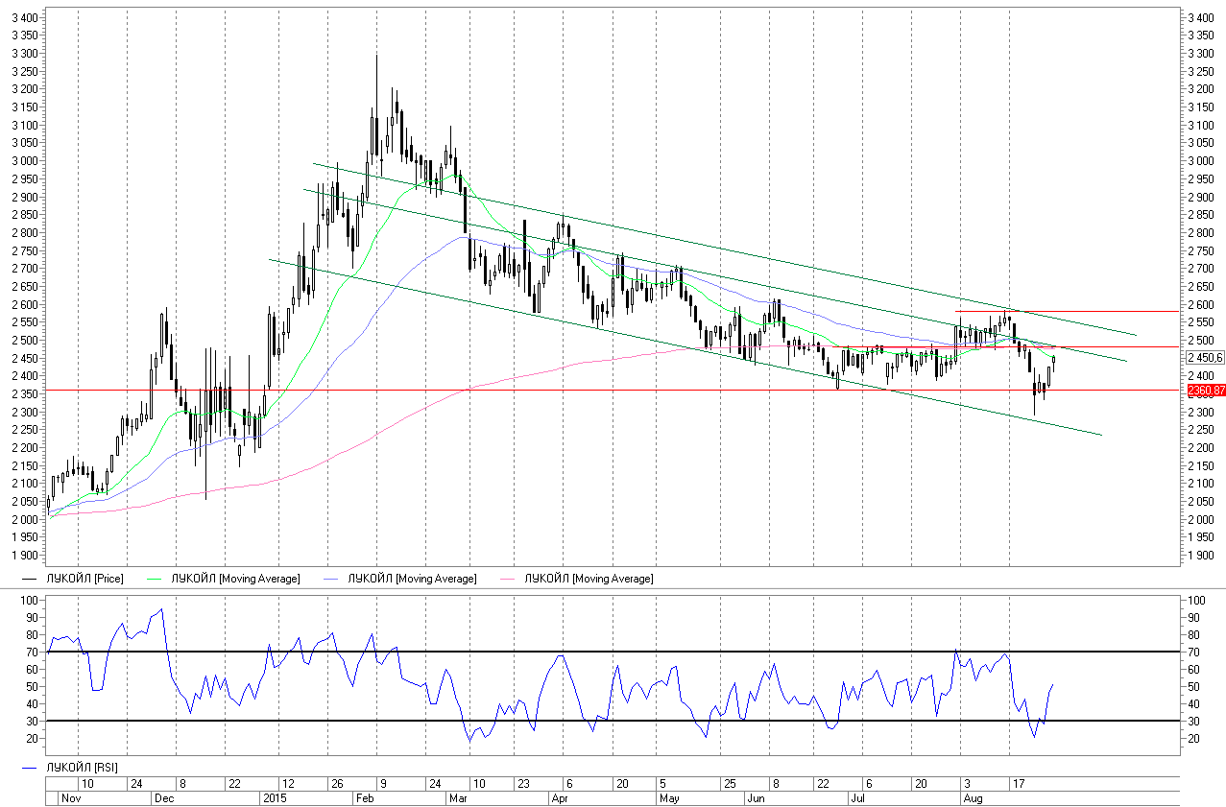Click the RSI peak near 95 in December
This screenshot has width=1226, height=807.
tap(161, 609)
